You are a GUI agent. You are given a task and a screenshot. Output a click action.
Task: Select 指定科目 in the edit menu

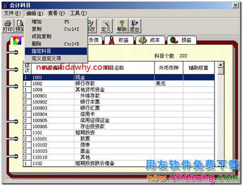(56, 51)
